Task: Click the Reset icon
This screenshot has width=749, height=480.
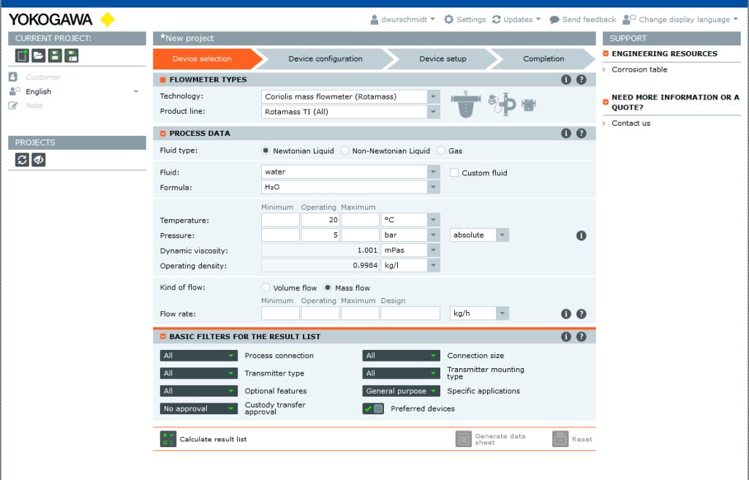Action: 560,439
